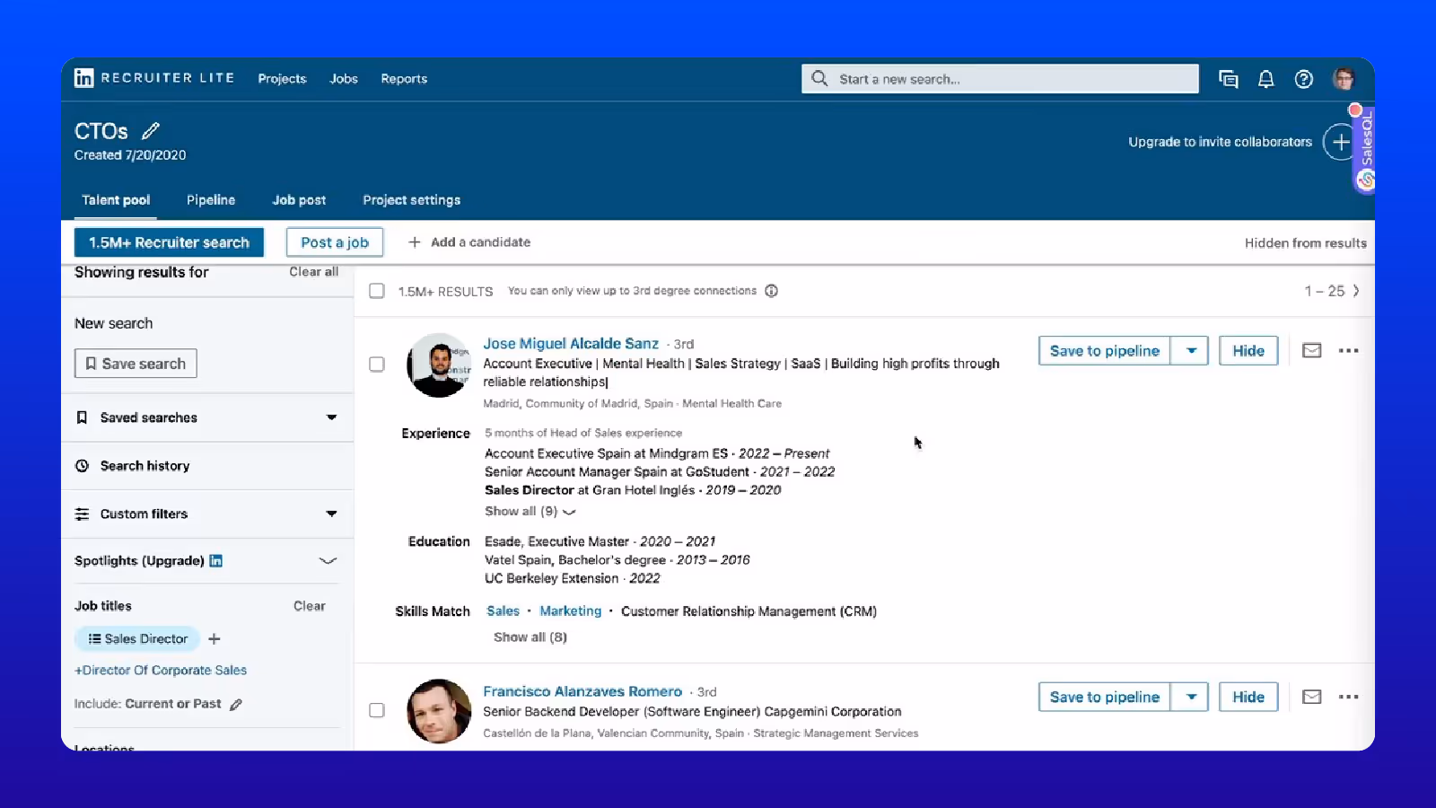Open Jose Miguel Alcalde Sanz profile photo
The height and width of the screenshot is (808, 1436).
click(439, 365)
